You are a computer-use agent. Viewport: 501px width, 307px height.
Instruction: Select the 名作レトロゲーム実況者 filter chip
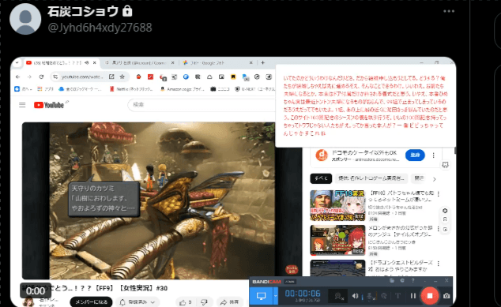371,178
